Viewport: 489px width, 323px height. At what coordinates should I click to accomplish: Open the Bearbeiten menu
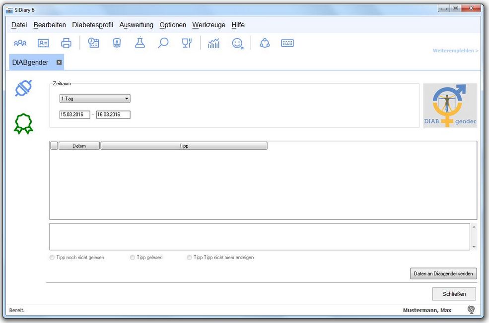[50, 25]
